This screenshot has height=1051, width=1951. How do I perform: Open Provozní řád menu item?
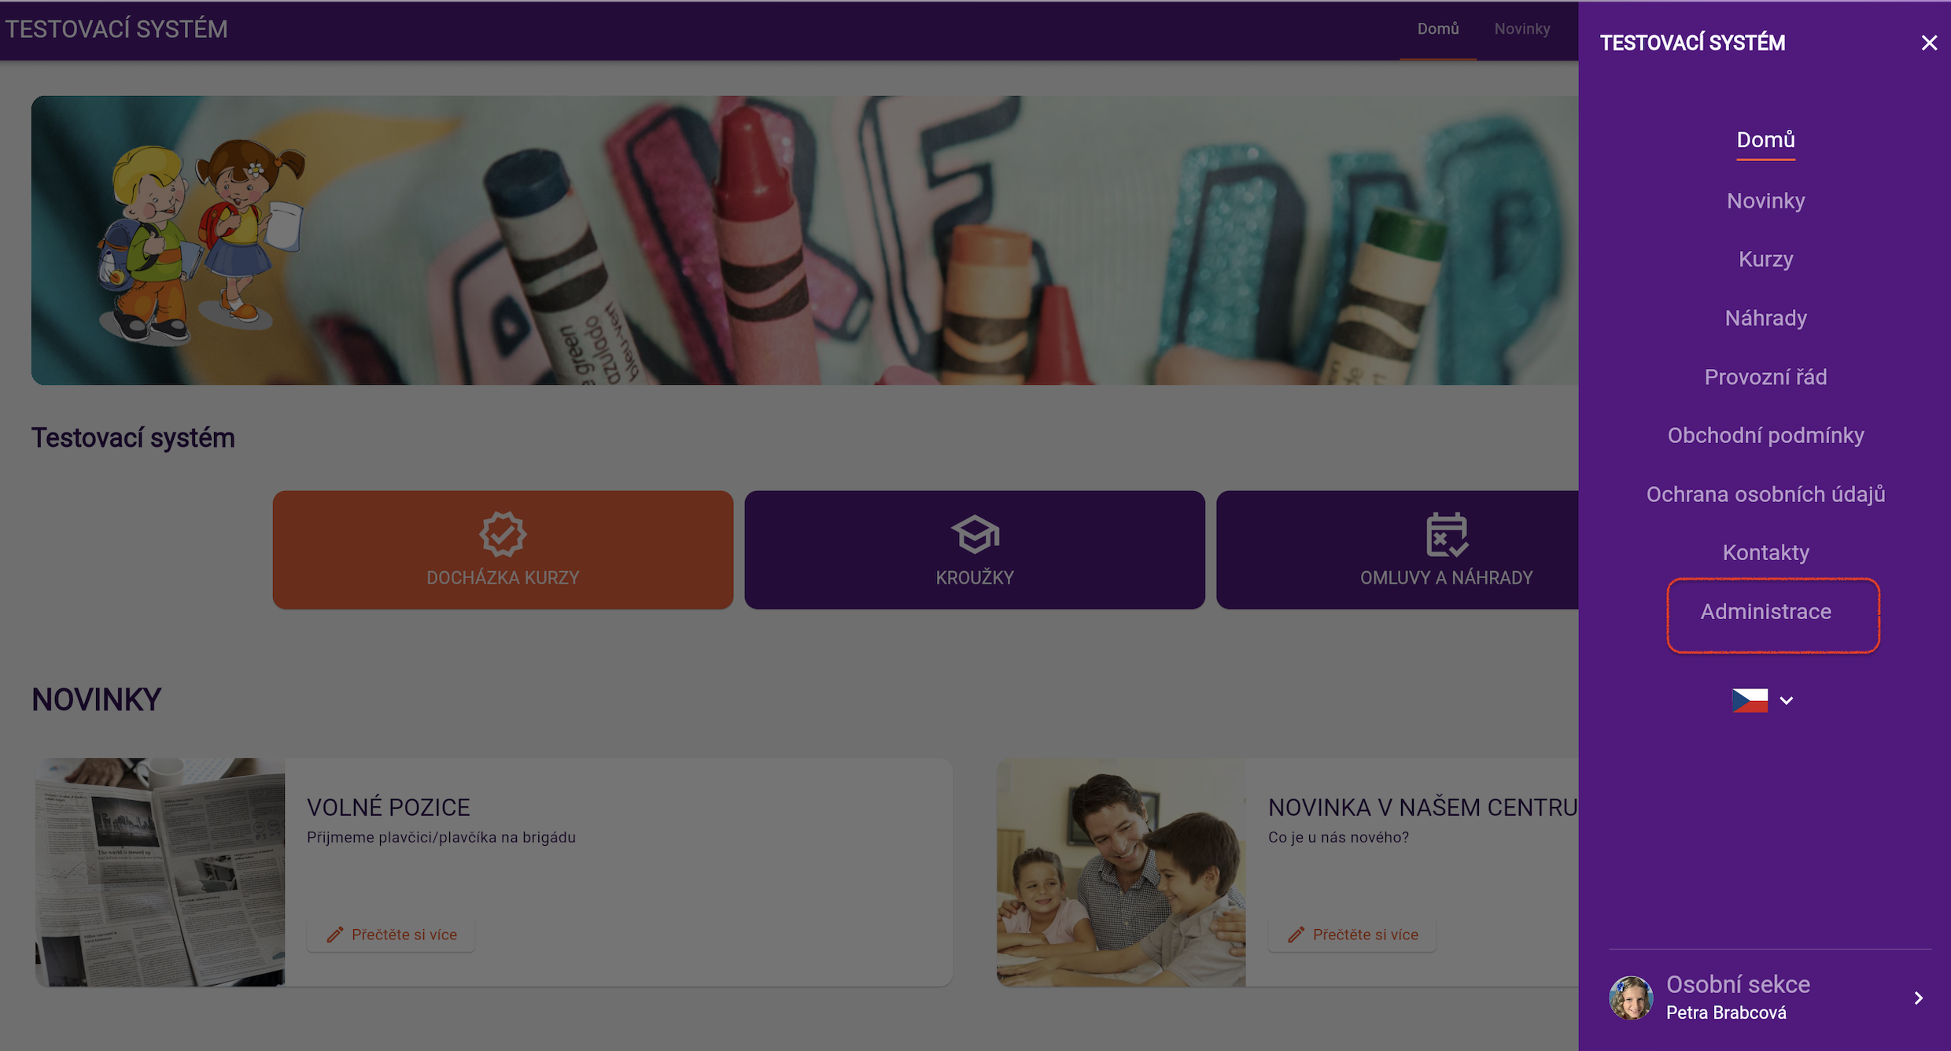coord(1765,377)
